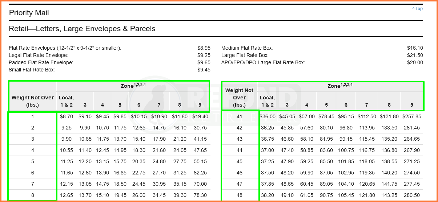The width and height of the screenshot is (438, 202).
Task: Click the Weight Not Over header in 41–48 table
Action: [x=240, y=98]
